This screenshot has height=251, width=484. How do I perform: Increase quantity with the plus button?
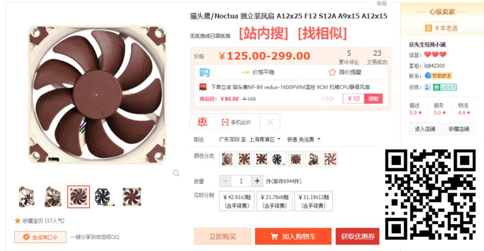(257, 181)
